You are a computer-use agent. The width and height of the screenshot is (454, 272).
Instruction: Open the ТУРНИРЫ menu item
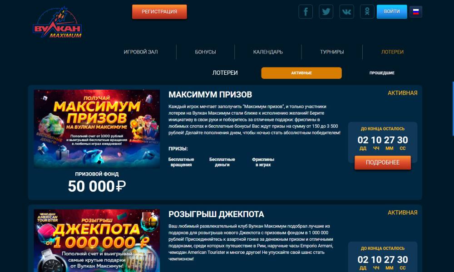pyautogui.click(x=332, y=52)
